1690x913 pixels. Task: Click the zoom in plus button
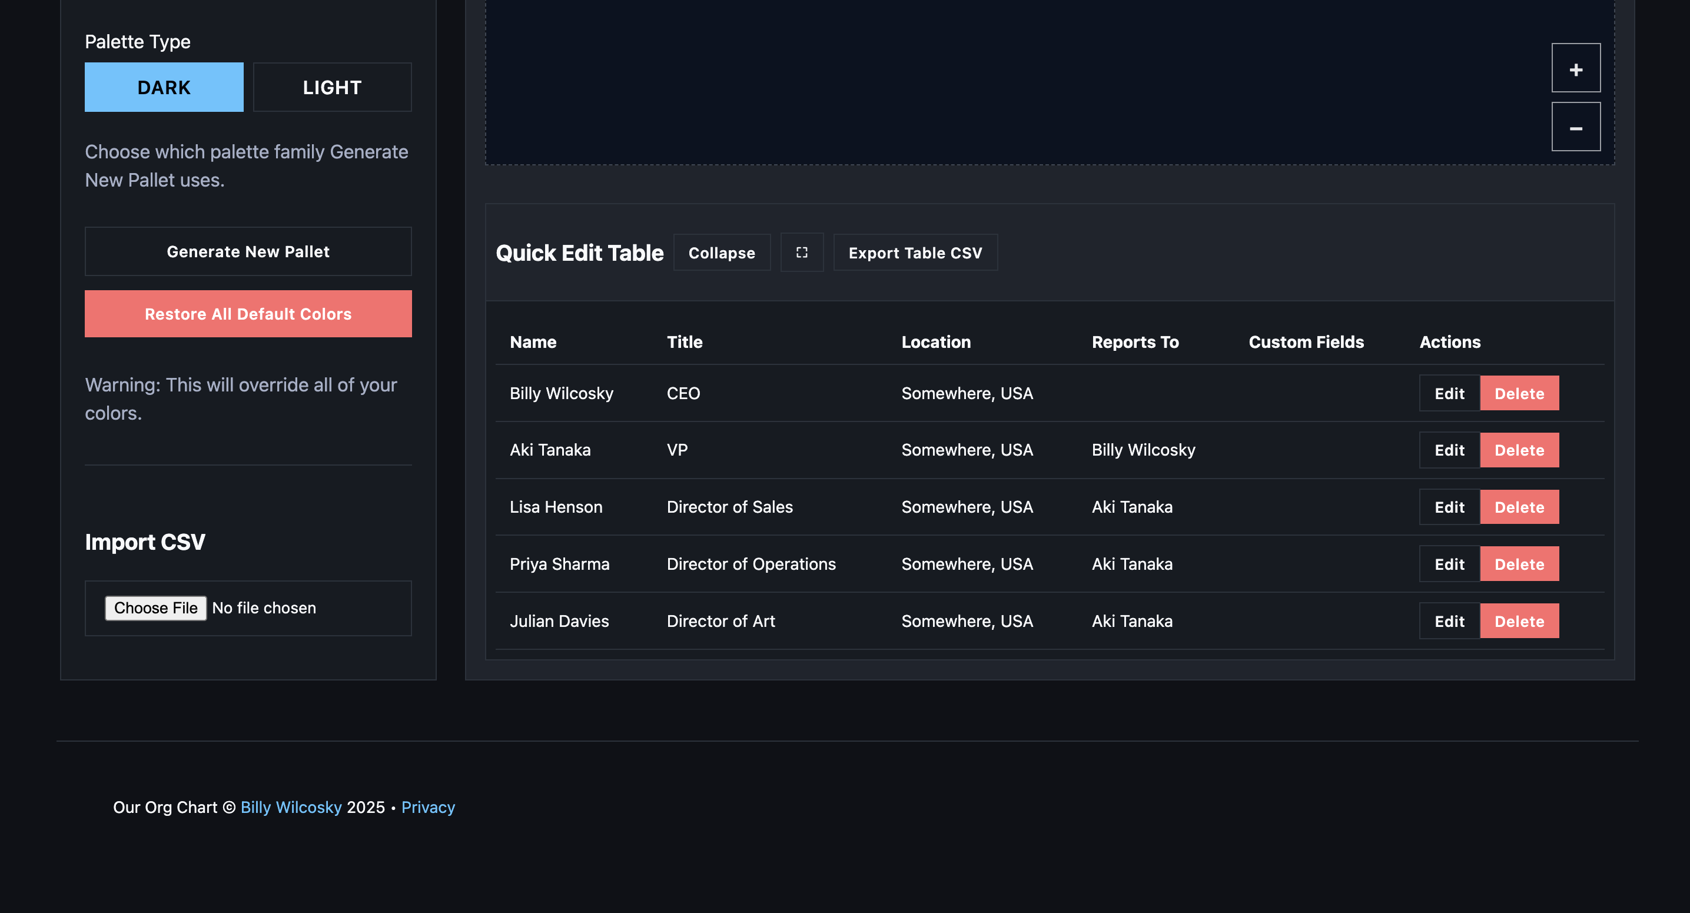[1575, 68]
